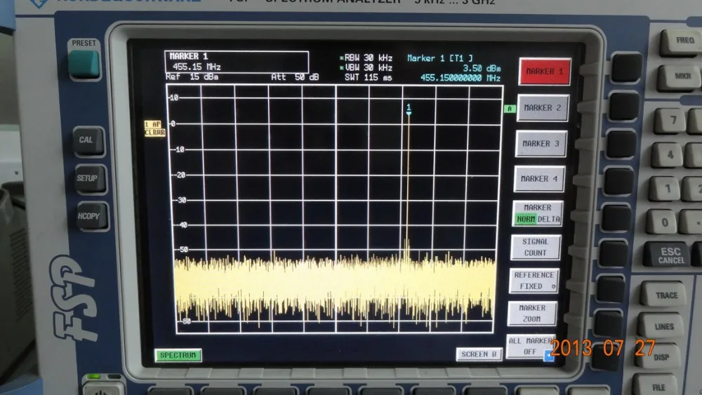Tap the red MARKER 1 softkey
This screenshot has height=395, width=702.
point(545,71)
